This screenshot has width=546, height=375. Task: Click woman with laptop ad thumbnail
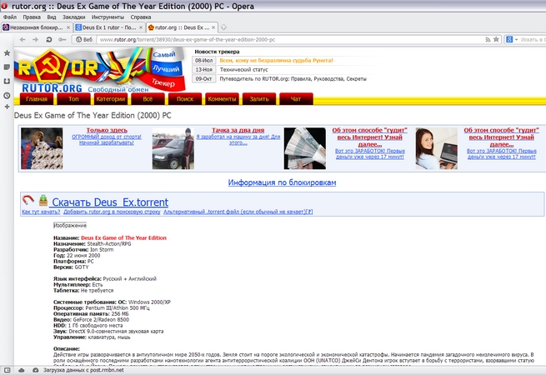coord(436,148)
